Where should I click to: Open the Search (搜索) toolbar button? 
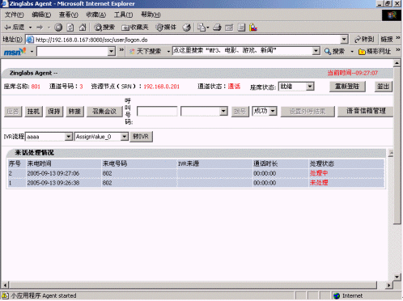coord(104,28)
